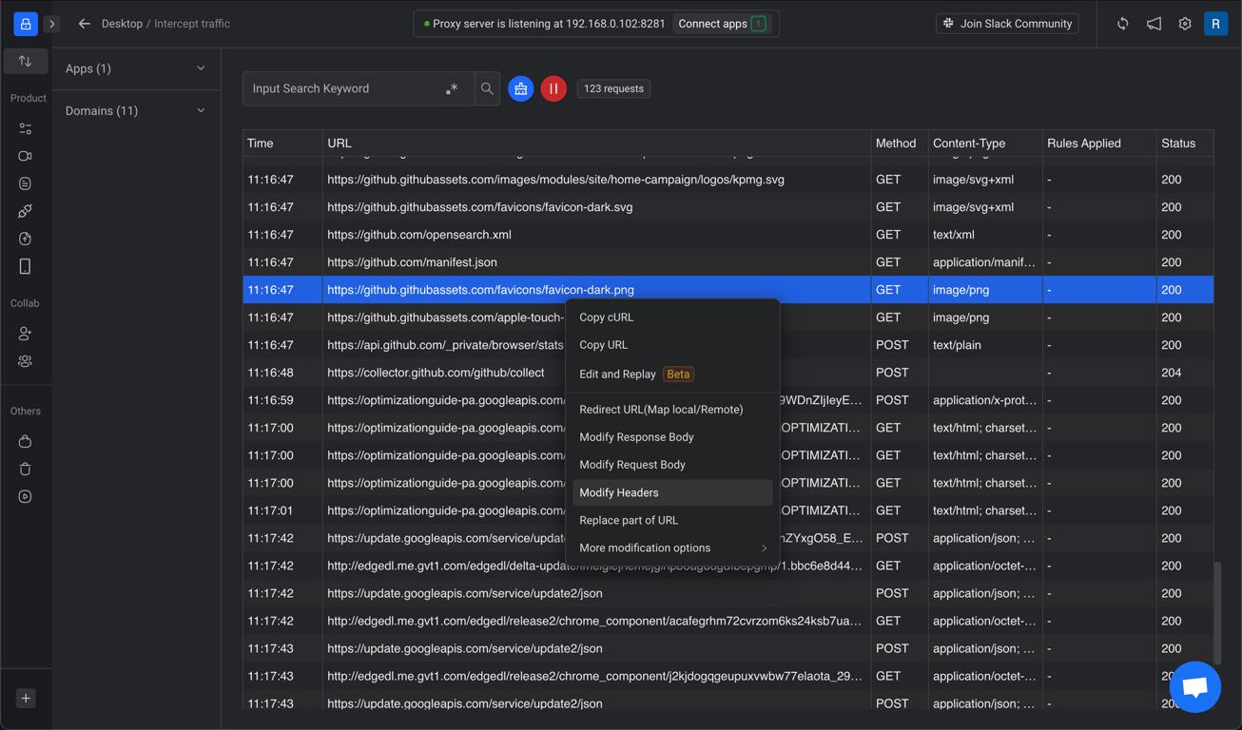
Task: Expand the Apps (1) section
Action: (x=135, y=68)
